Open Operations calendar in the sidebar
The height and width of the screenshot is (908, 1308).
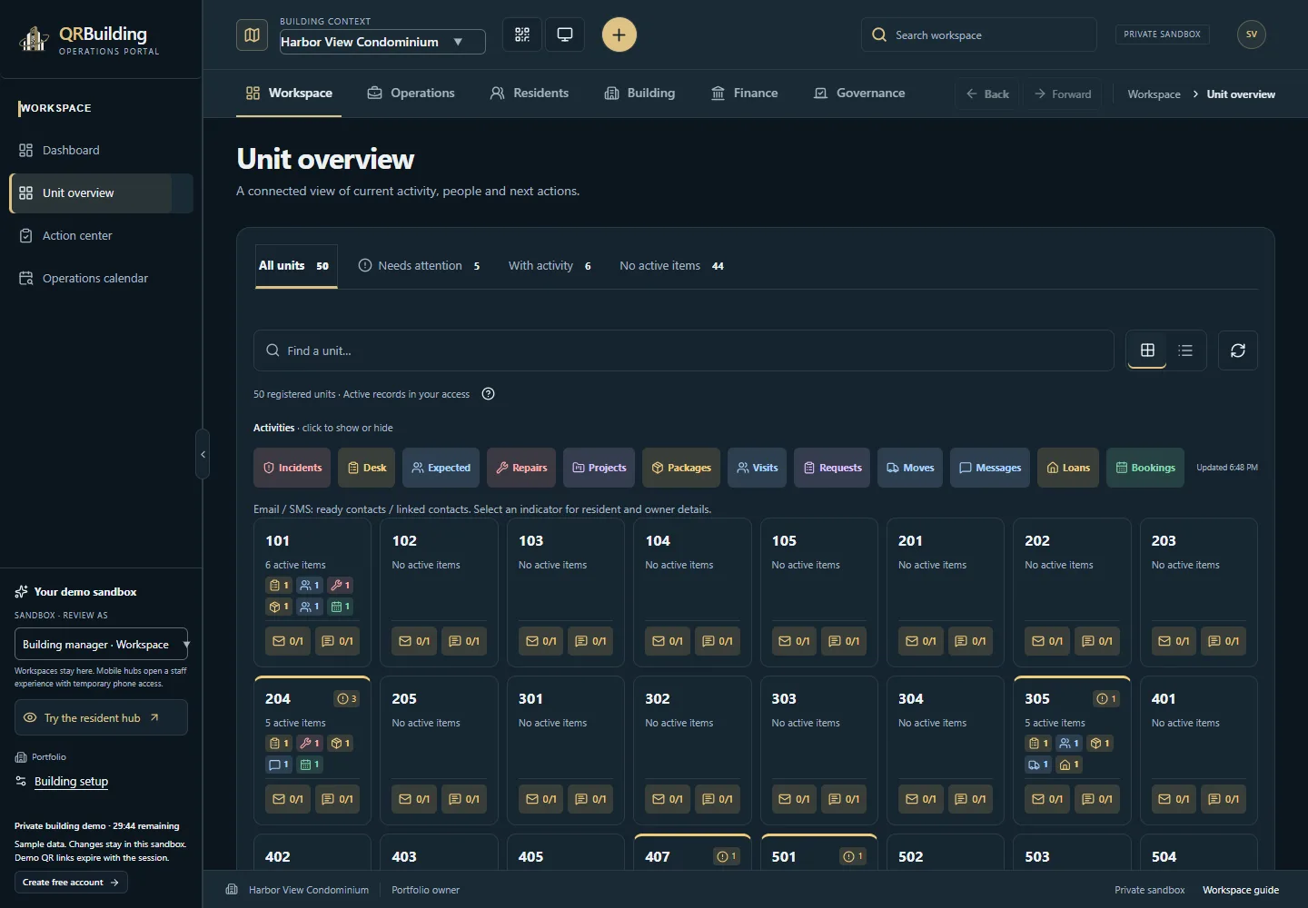pos(102,279)
